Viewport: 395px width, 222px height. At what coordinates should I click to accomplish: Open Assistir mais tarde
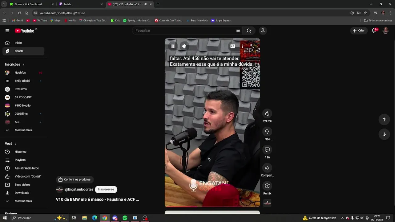point(23,168)
